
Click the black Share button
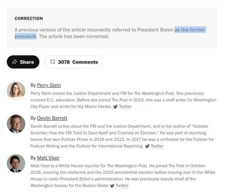(x=23, y=62)
